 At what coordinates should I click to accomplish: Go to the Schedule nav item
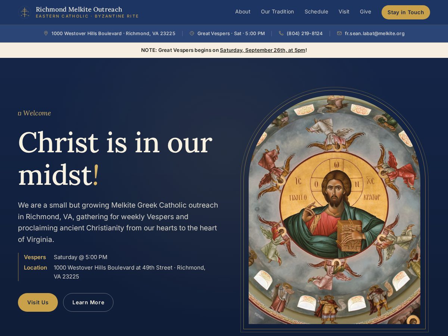(x=316, y=12)
